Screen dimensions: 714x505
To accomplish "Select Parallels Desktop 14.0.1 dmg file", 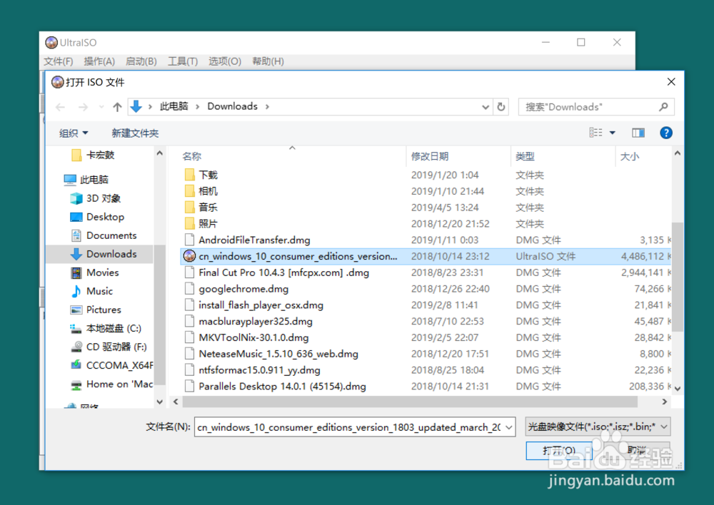I will [x=282, y=387].
